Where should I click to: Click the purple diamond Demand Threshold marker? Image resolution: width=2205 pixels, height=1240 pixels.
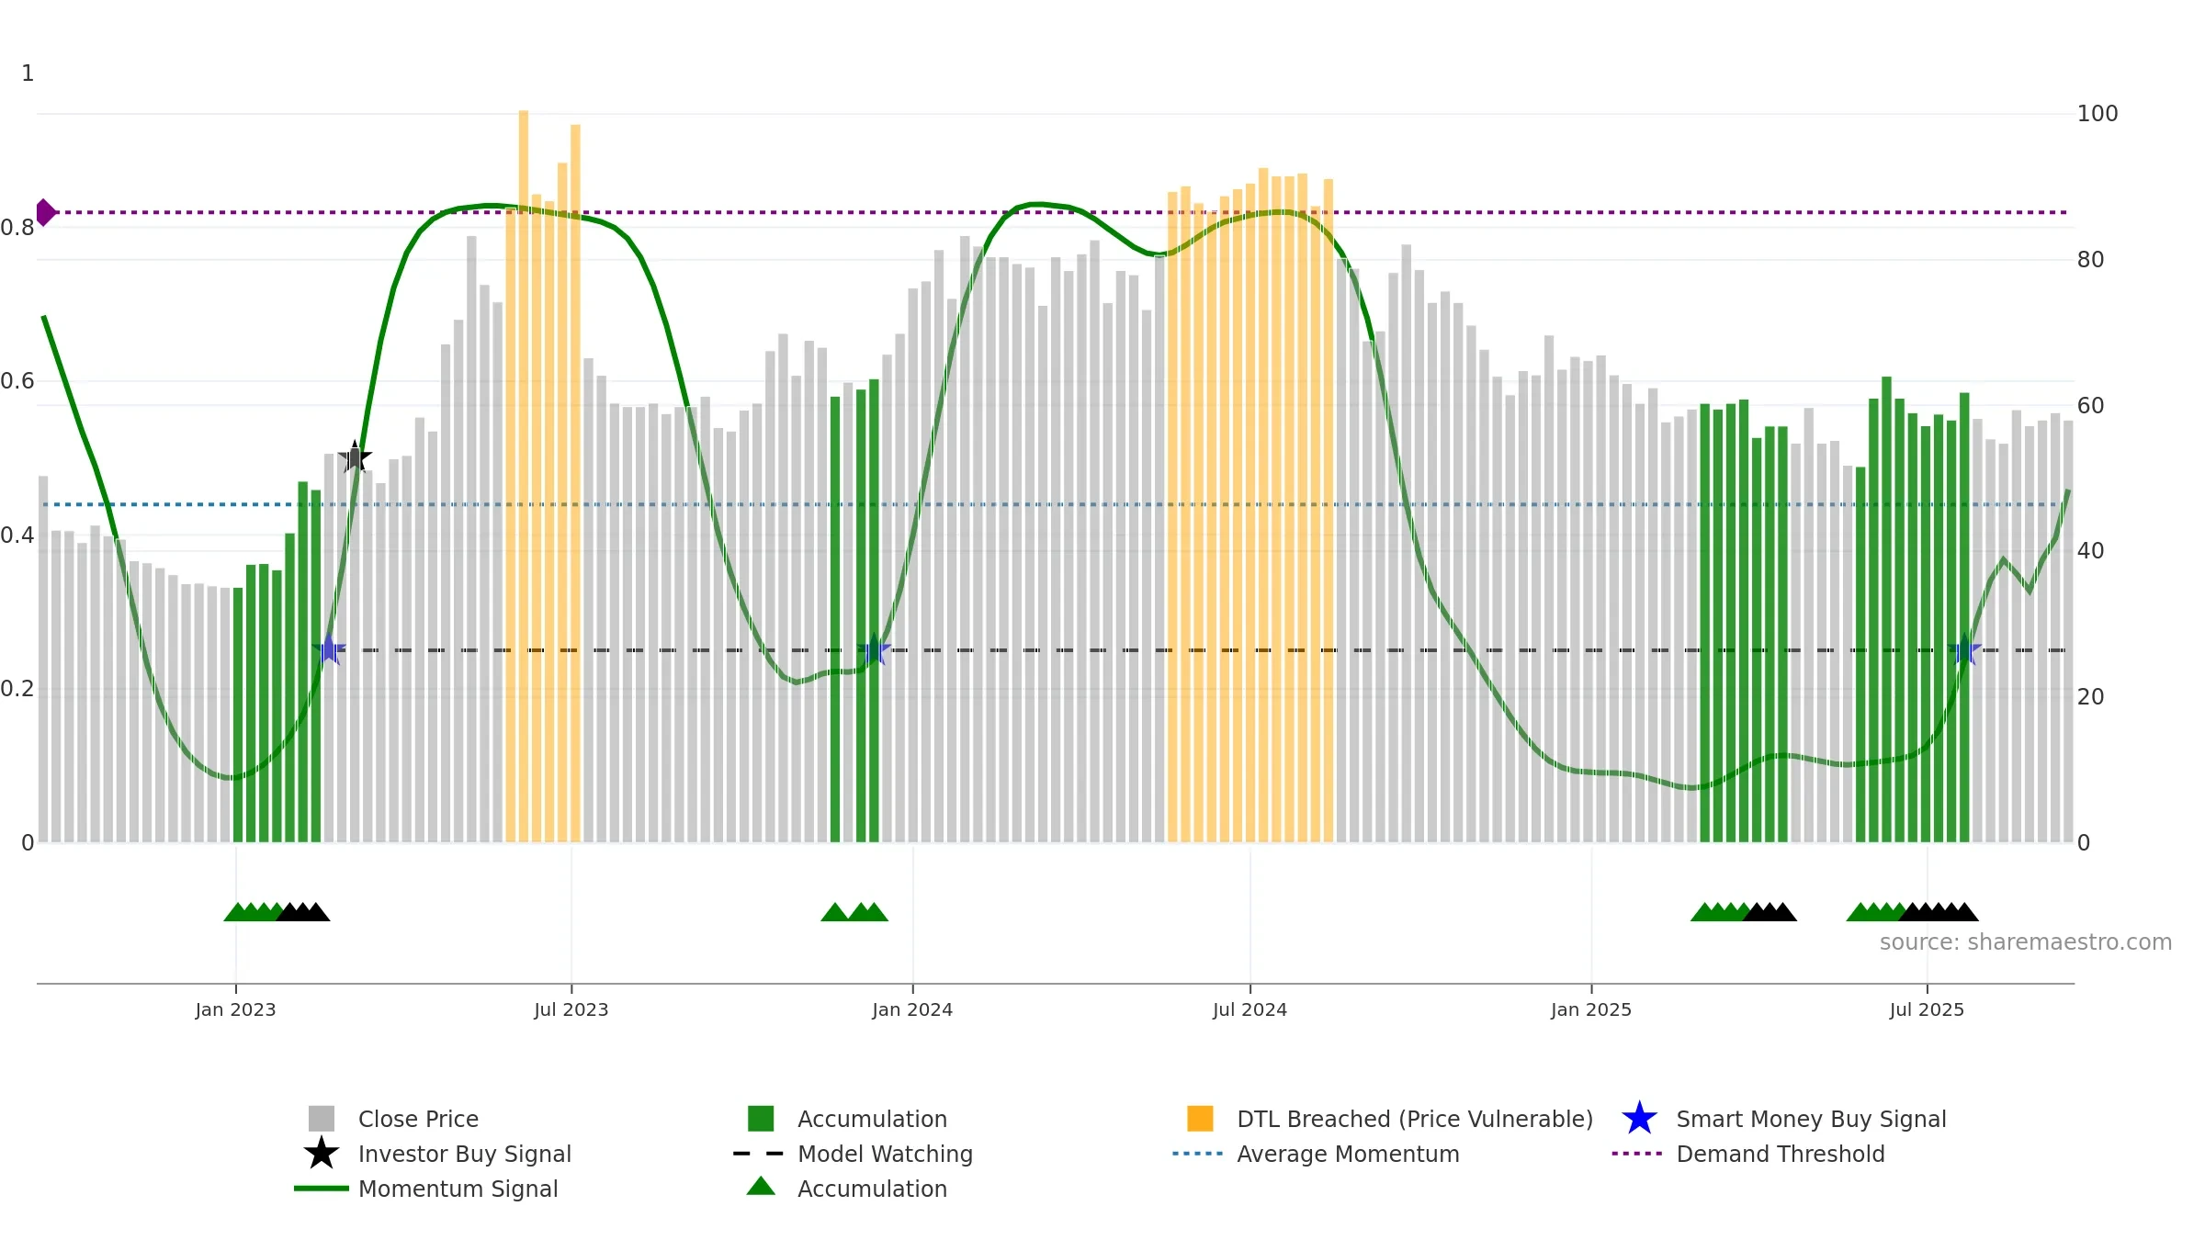[x=45, y=212]
